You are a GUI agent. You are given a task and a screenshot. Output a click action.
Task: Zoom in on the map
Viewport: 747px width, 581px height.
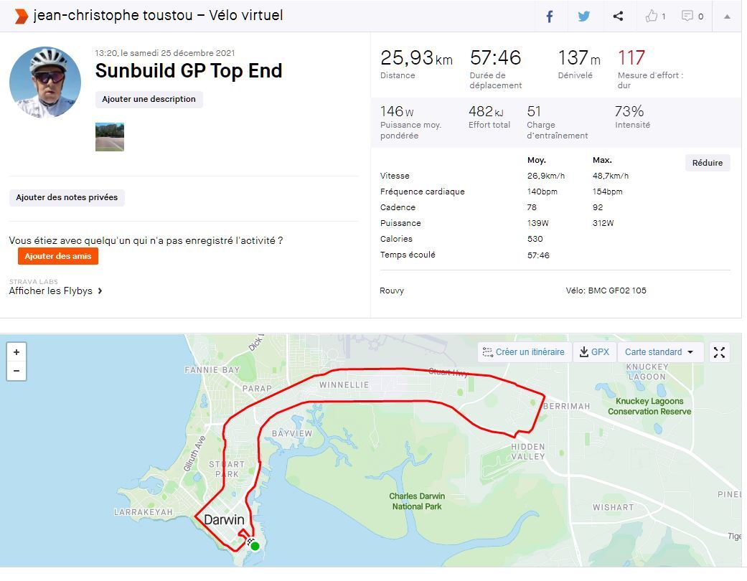17,352
